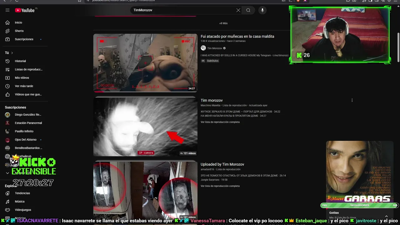Open playlist video with duration 34:22

pos(240,112)
